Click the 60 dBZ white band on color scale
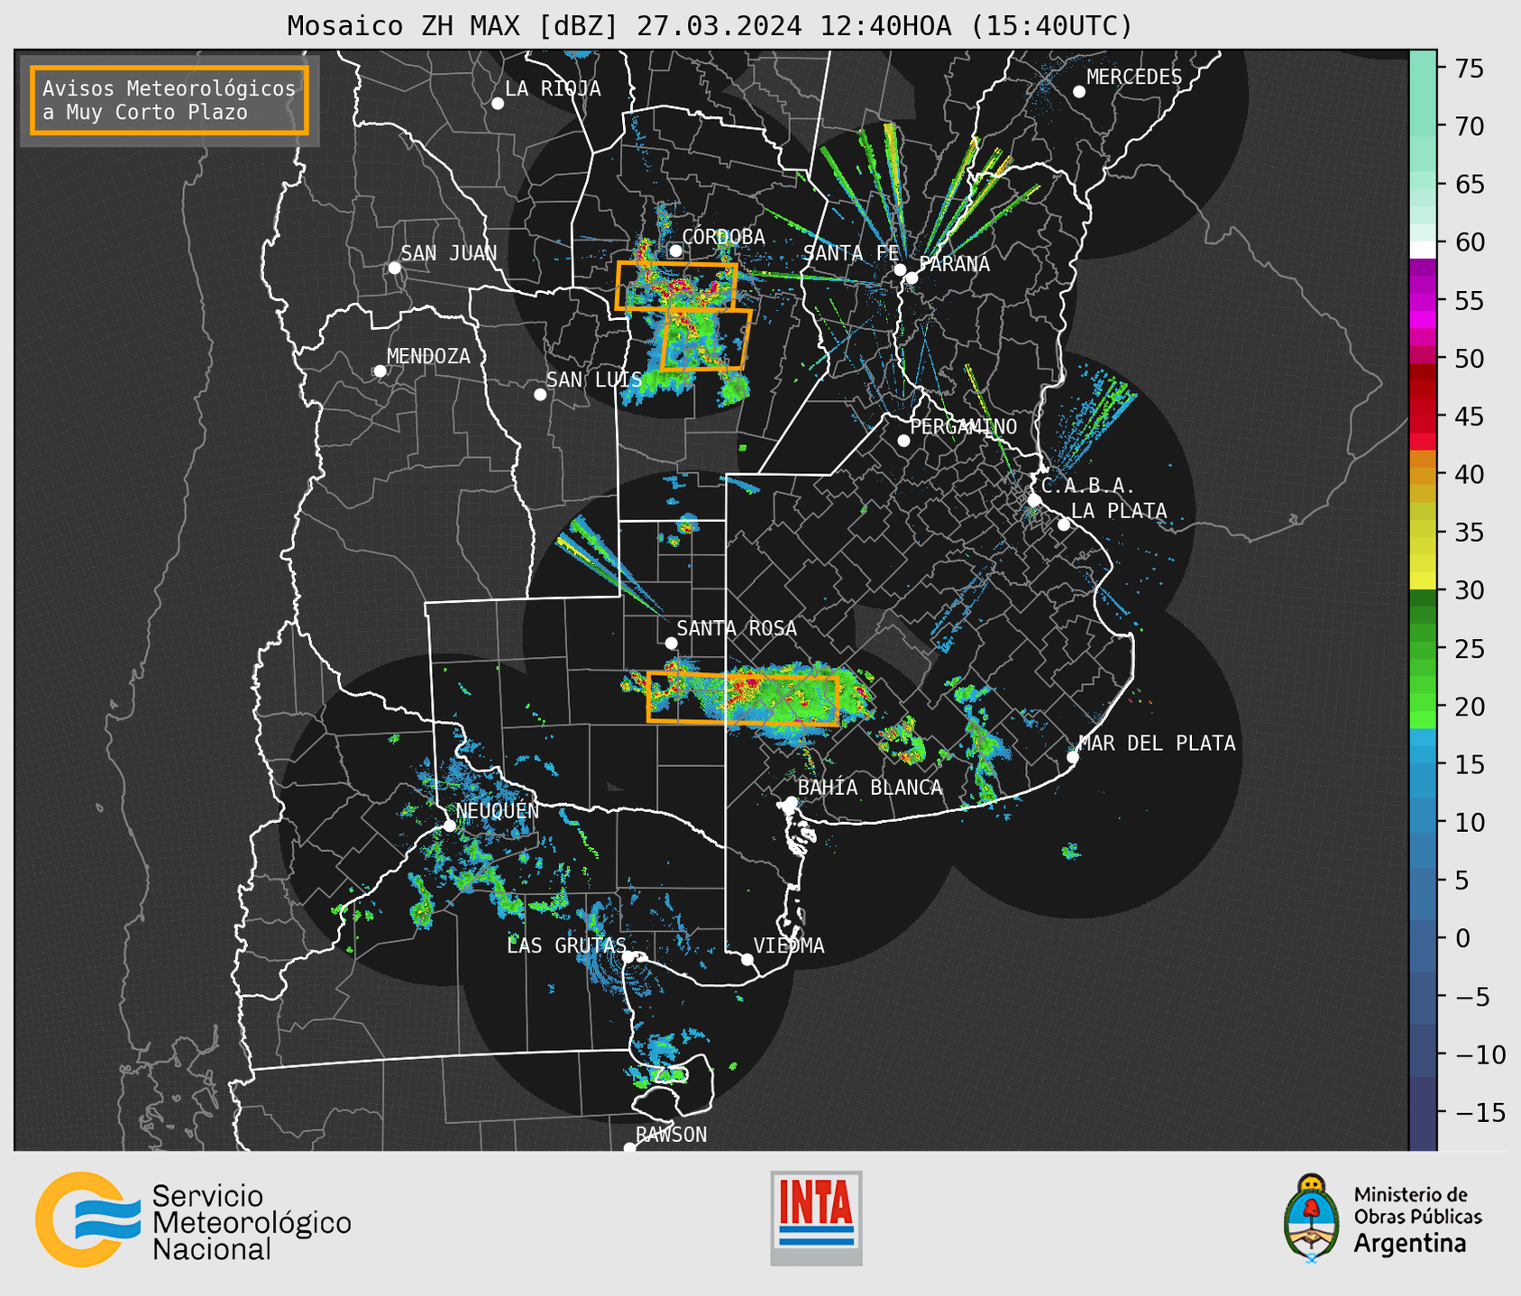 [x=1423, y=248]
